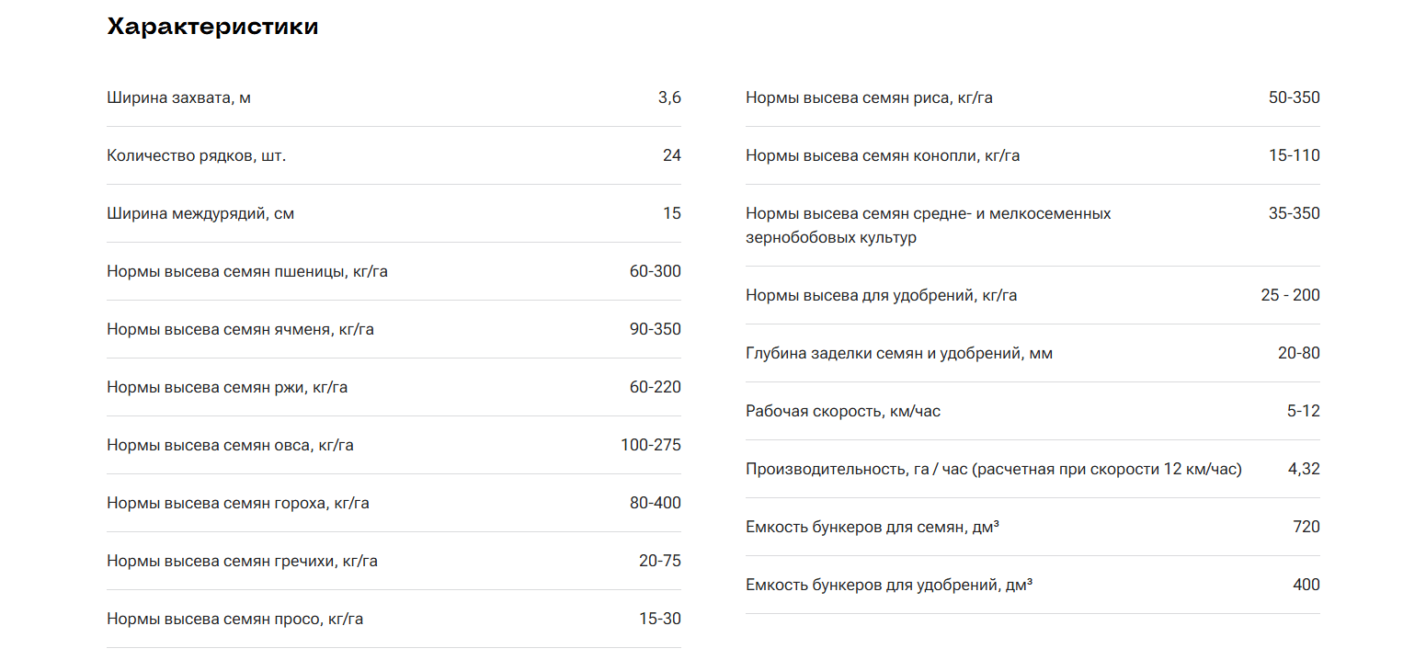This screenshot has width=1426, height=660.
Task: Click the hemp seeding rate value 15-110
Action: [x=1294, y=155]
